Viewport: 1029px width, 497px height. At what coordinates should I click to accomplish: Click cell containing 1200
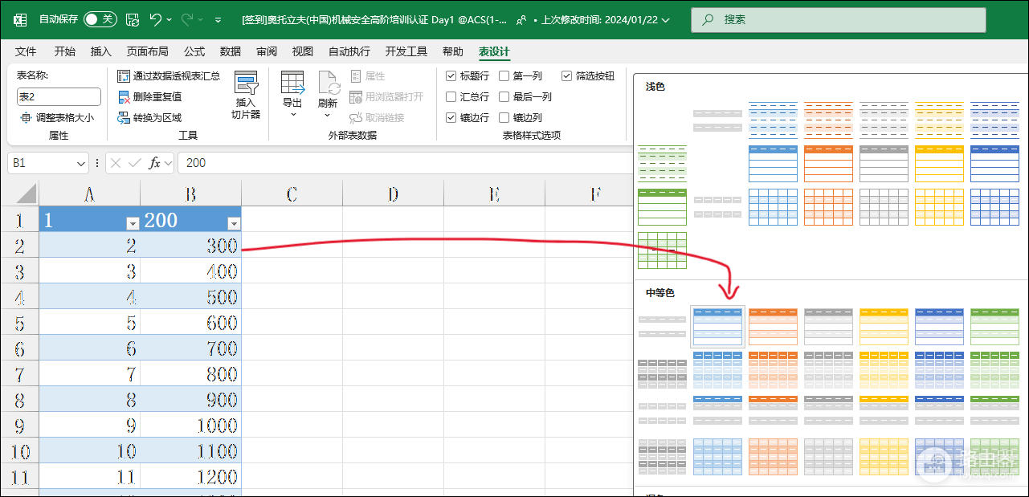point(191,477)
